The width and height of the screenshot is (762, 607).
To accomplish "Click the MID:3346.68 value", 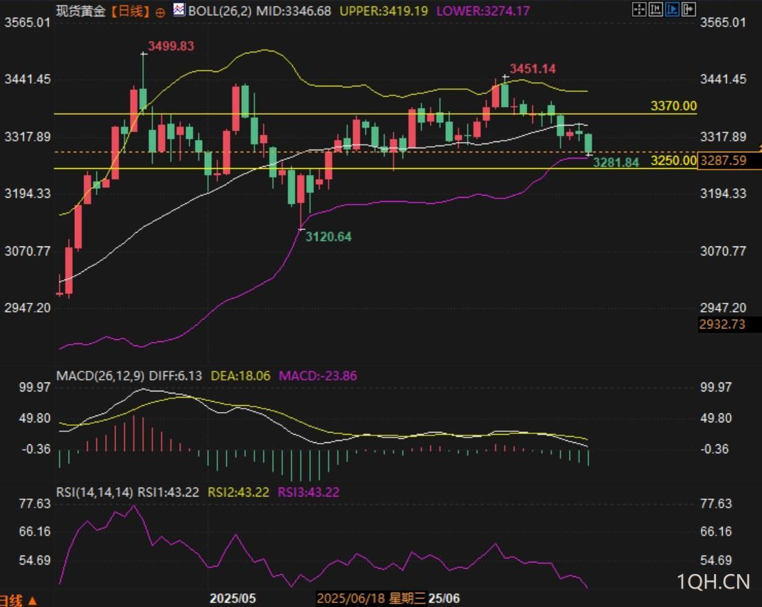I will tap(293, 11).
